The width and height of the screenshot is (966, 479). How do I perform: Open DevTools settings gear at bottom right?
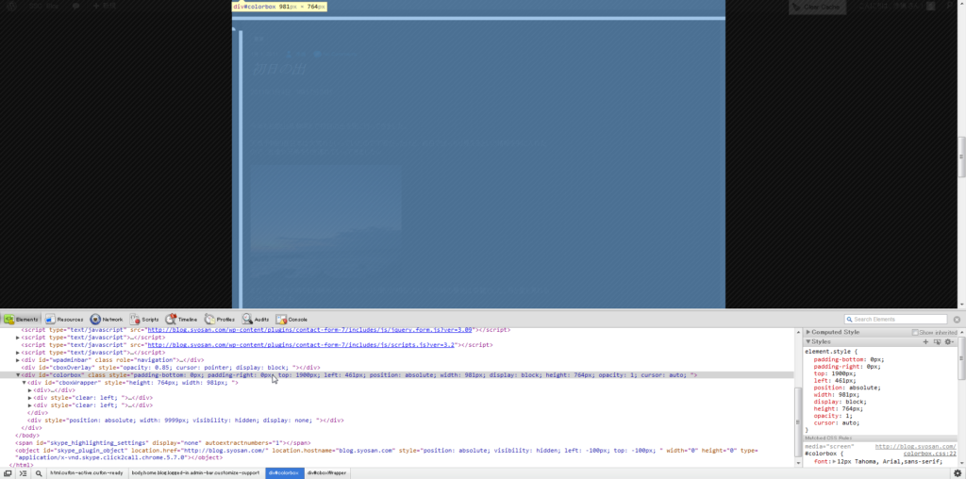[x=957, y=473]
